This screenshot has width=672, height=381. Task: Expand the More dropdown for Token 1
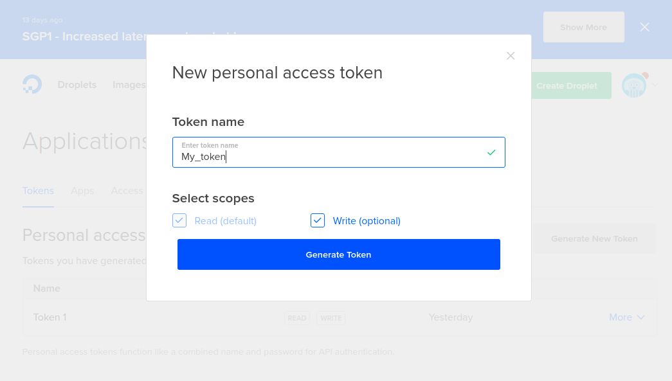[x=626, y=317]
